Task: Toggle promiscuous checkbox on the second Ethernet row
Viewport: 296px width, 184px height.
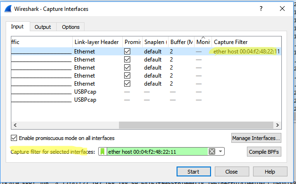Action: 127,60
